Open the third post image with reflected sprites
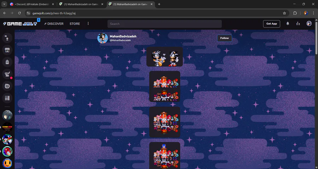Image resolution: width=318 pixels, height=169 pixels. coord(165,122)
